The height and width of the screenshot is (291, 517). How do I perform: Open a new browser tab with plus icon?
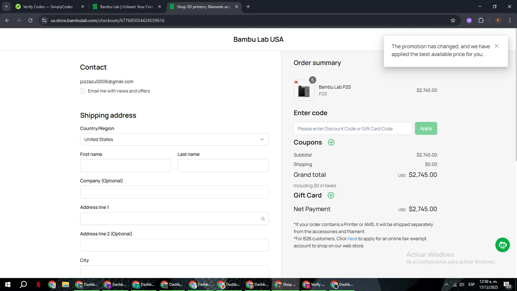[x=248, y=7]
